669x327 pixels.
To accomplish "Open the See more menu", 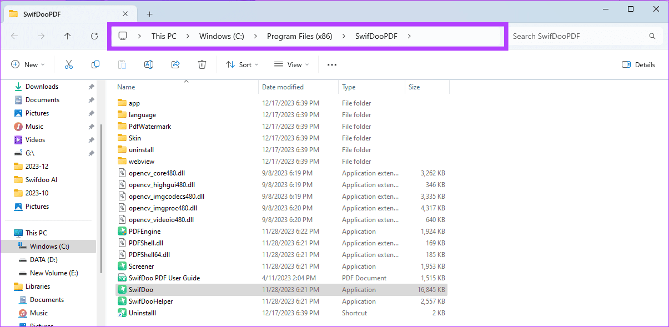I will (x=331, y=64).
